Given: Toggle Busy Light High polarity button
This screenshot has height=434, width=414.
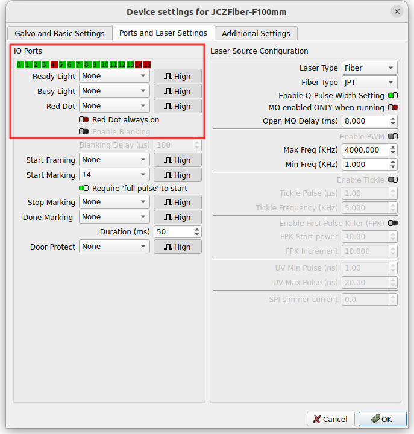Looking at the screenshot, I should tap(178, 91).
